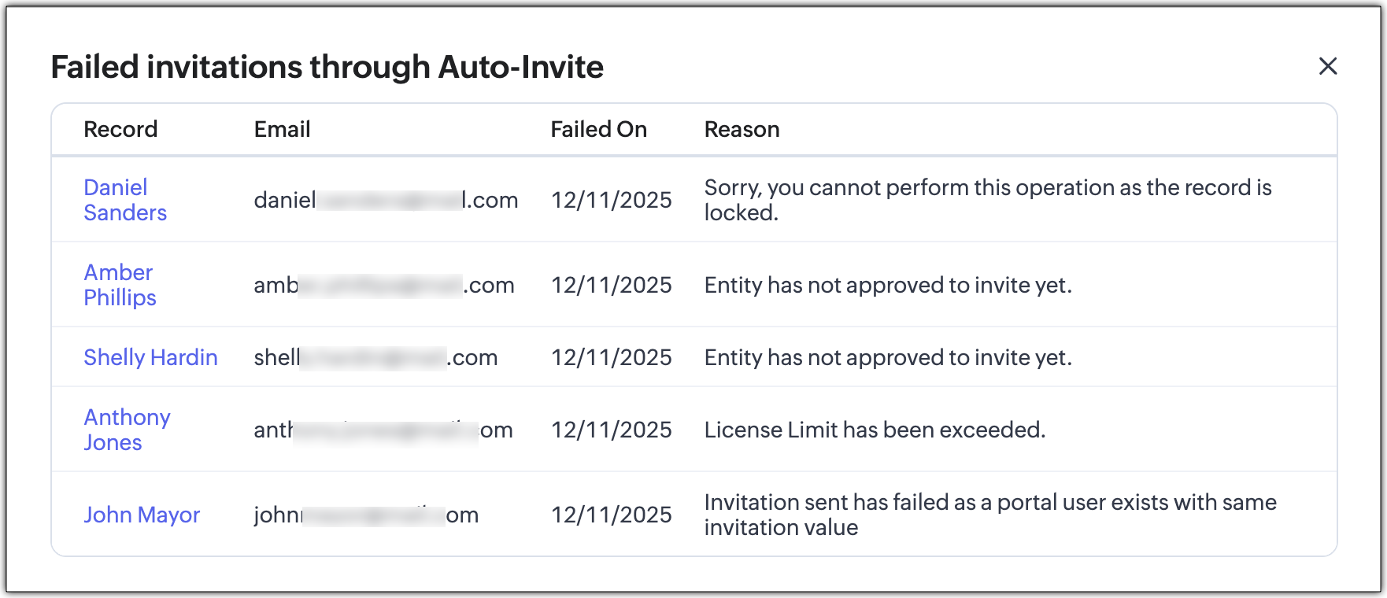Select Anthony Jones' email address cell
1387x598 pixels.
(x=383, y=430)
